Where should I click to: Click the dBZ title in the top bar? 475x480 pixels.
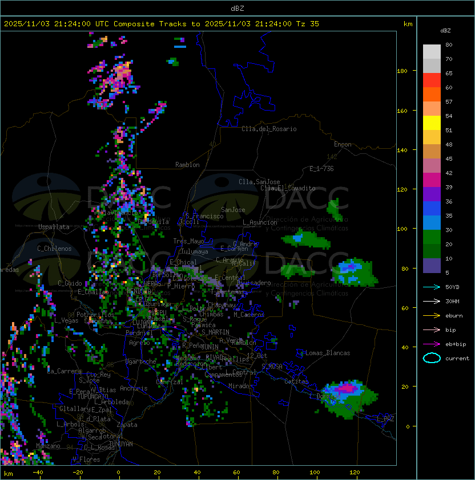pyautogui.click(x=237, y=8)
